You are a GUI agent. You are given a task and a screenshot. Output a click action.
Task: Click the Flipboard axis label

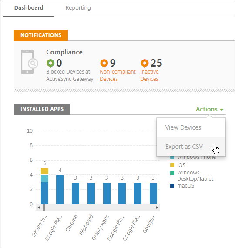86,225
